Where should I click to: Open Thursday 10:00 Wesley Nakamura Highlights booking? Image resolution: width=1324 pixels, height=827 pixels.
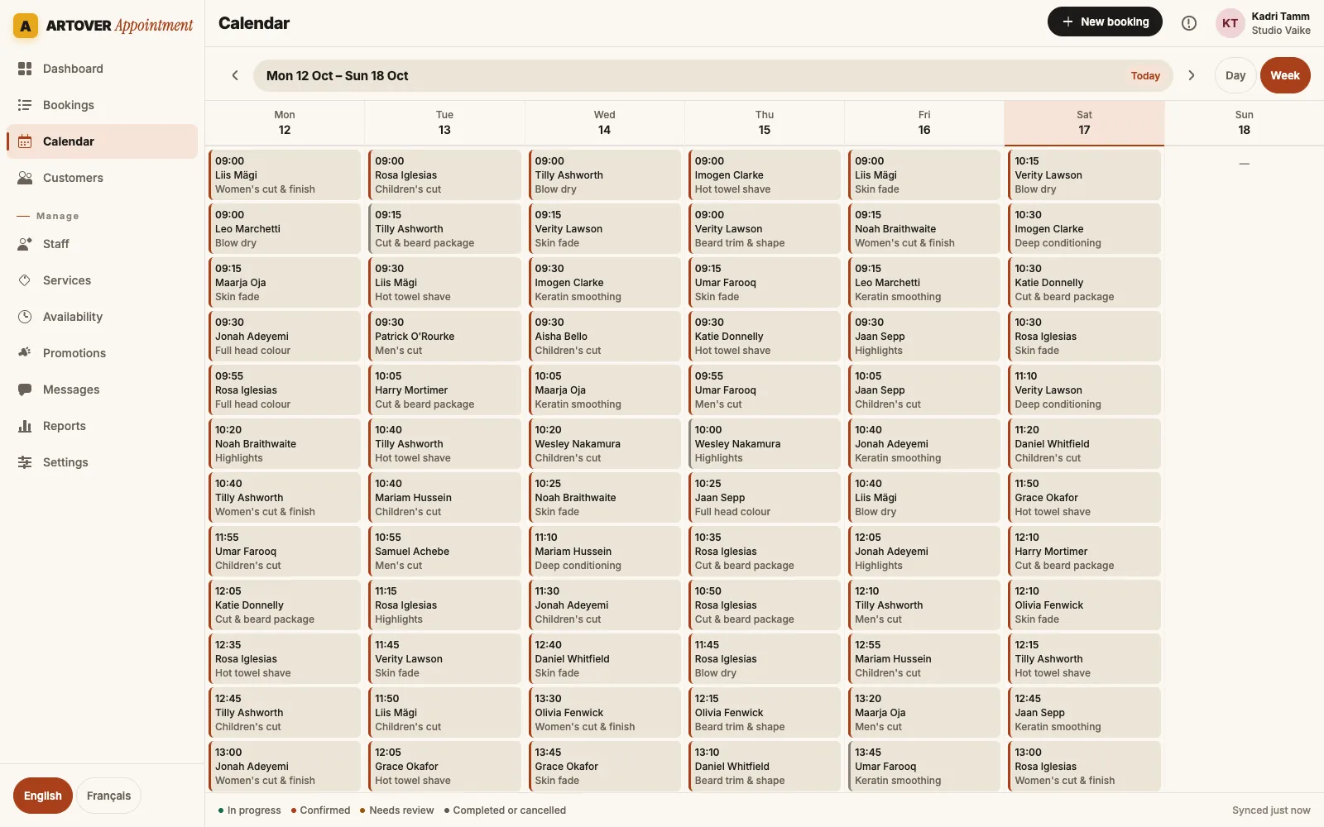click(765, 444)
